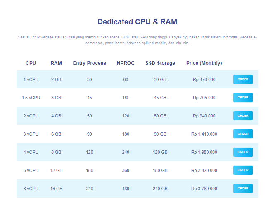
Task: Click the description paragraph under the heading
Action: point(137,40)
